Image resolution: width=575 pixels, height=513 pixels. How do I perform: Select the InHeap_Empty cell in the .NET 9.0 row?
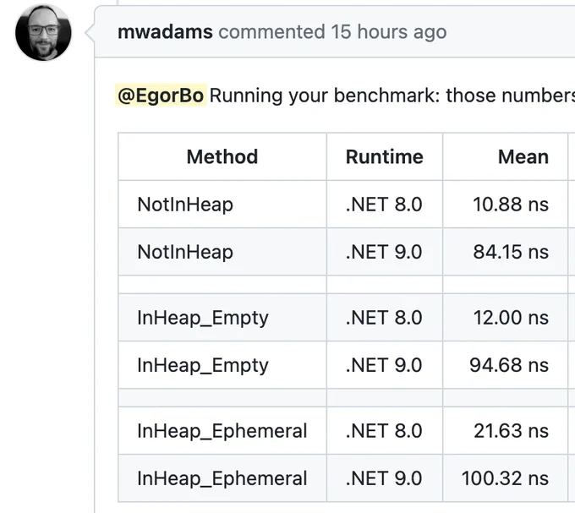click(x=222, y=365)
